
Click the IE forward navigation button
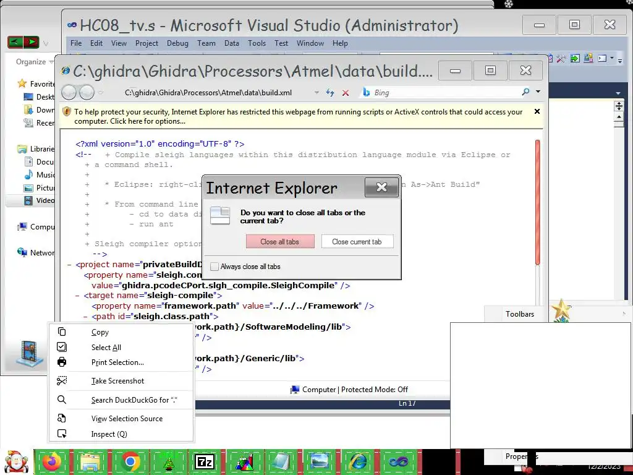click(87, 93)
